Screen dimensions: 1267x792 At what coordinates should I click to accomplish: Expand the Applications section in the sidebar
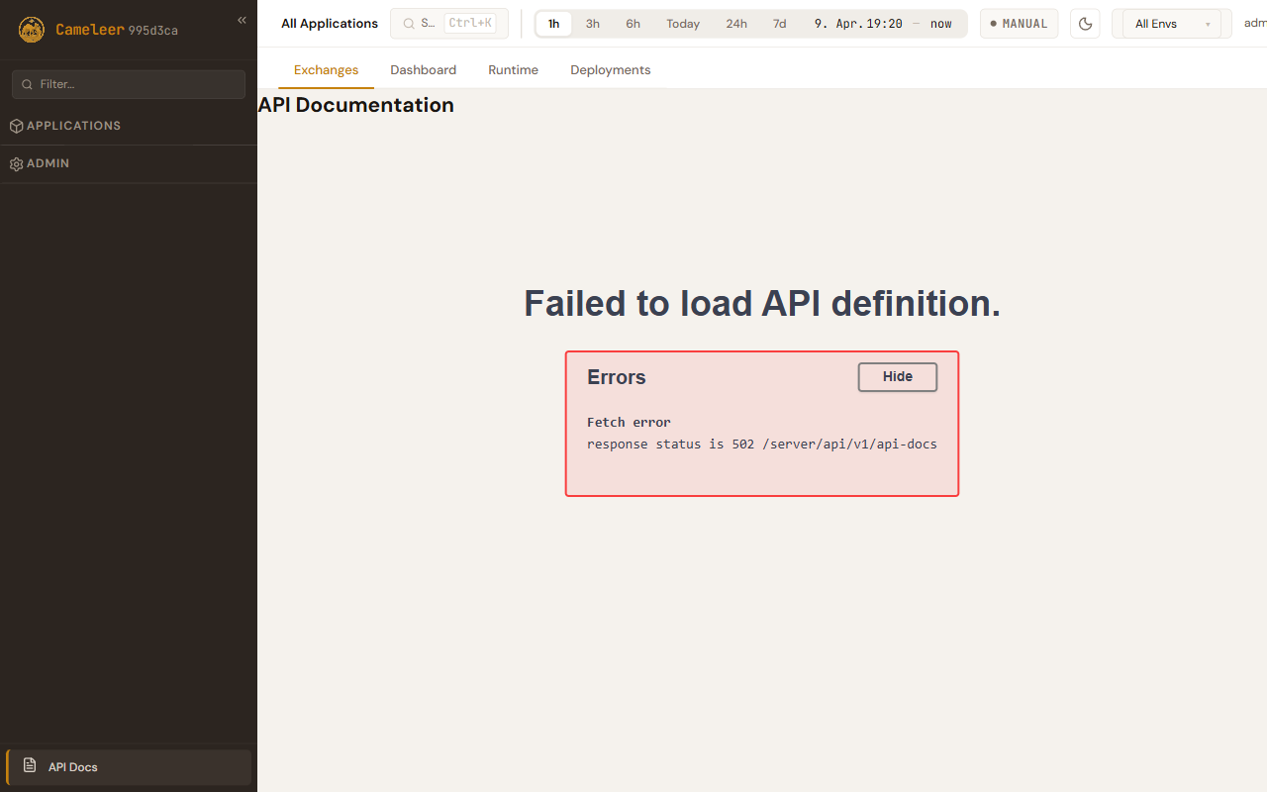tap(74, 126)
